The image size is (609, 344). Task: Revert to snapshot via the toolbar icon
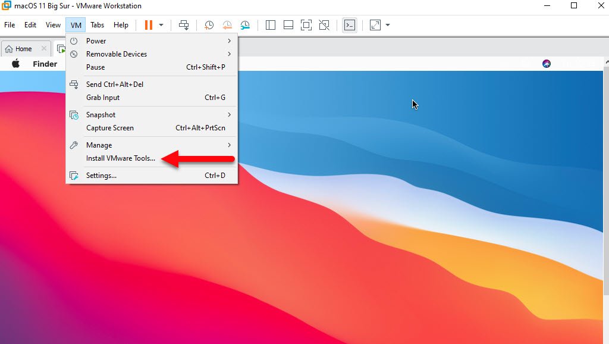(x=227, y=25)
